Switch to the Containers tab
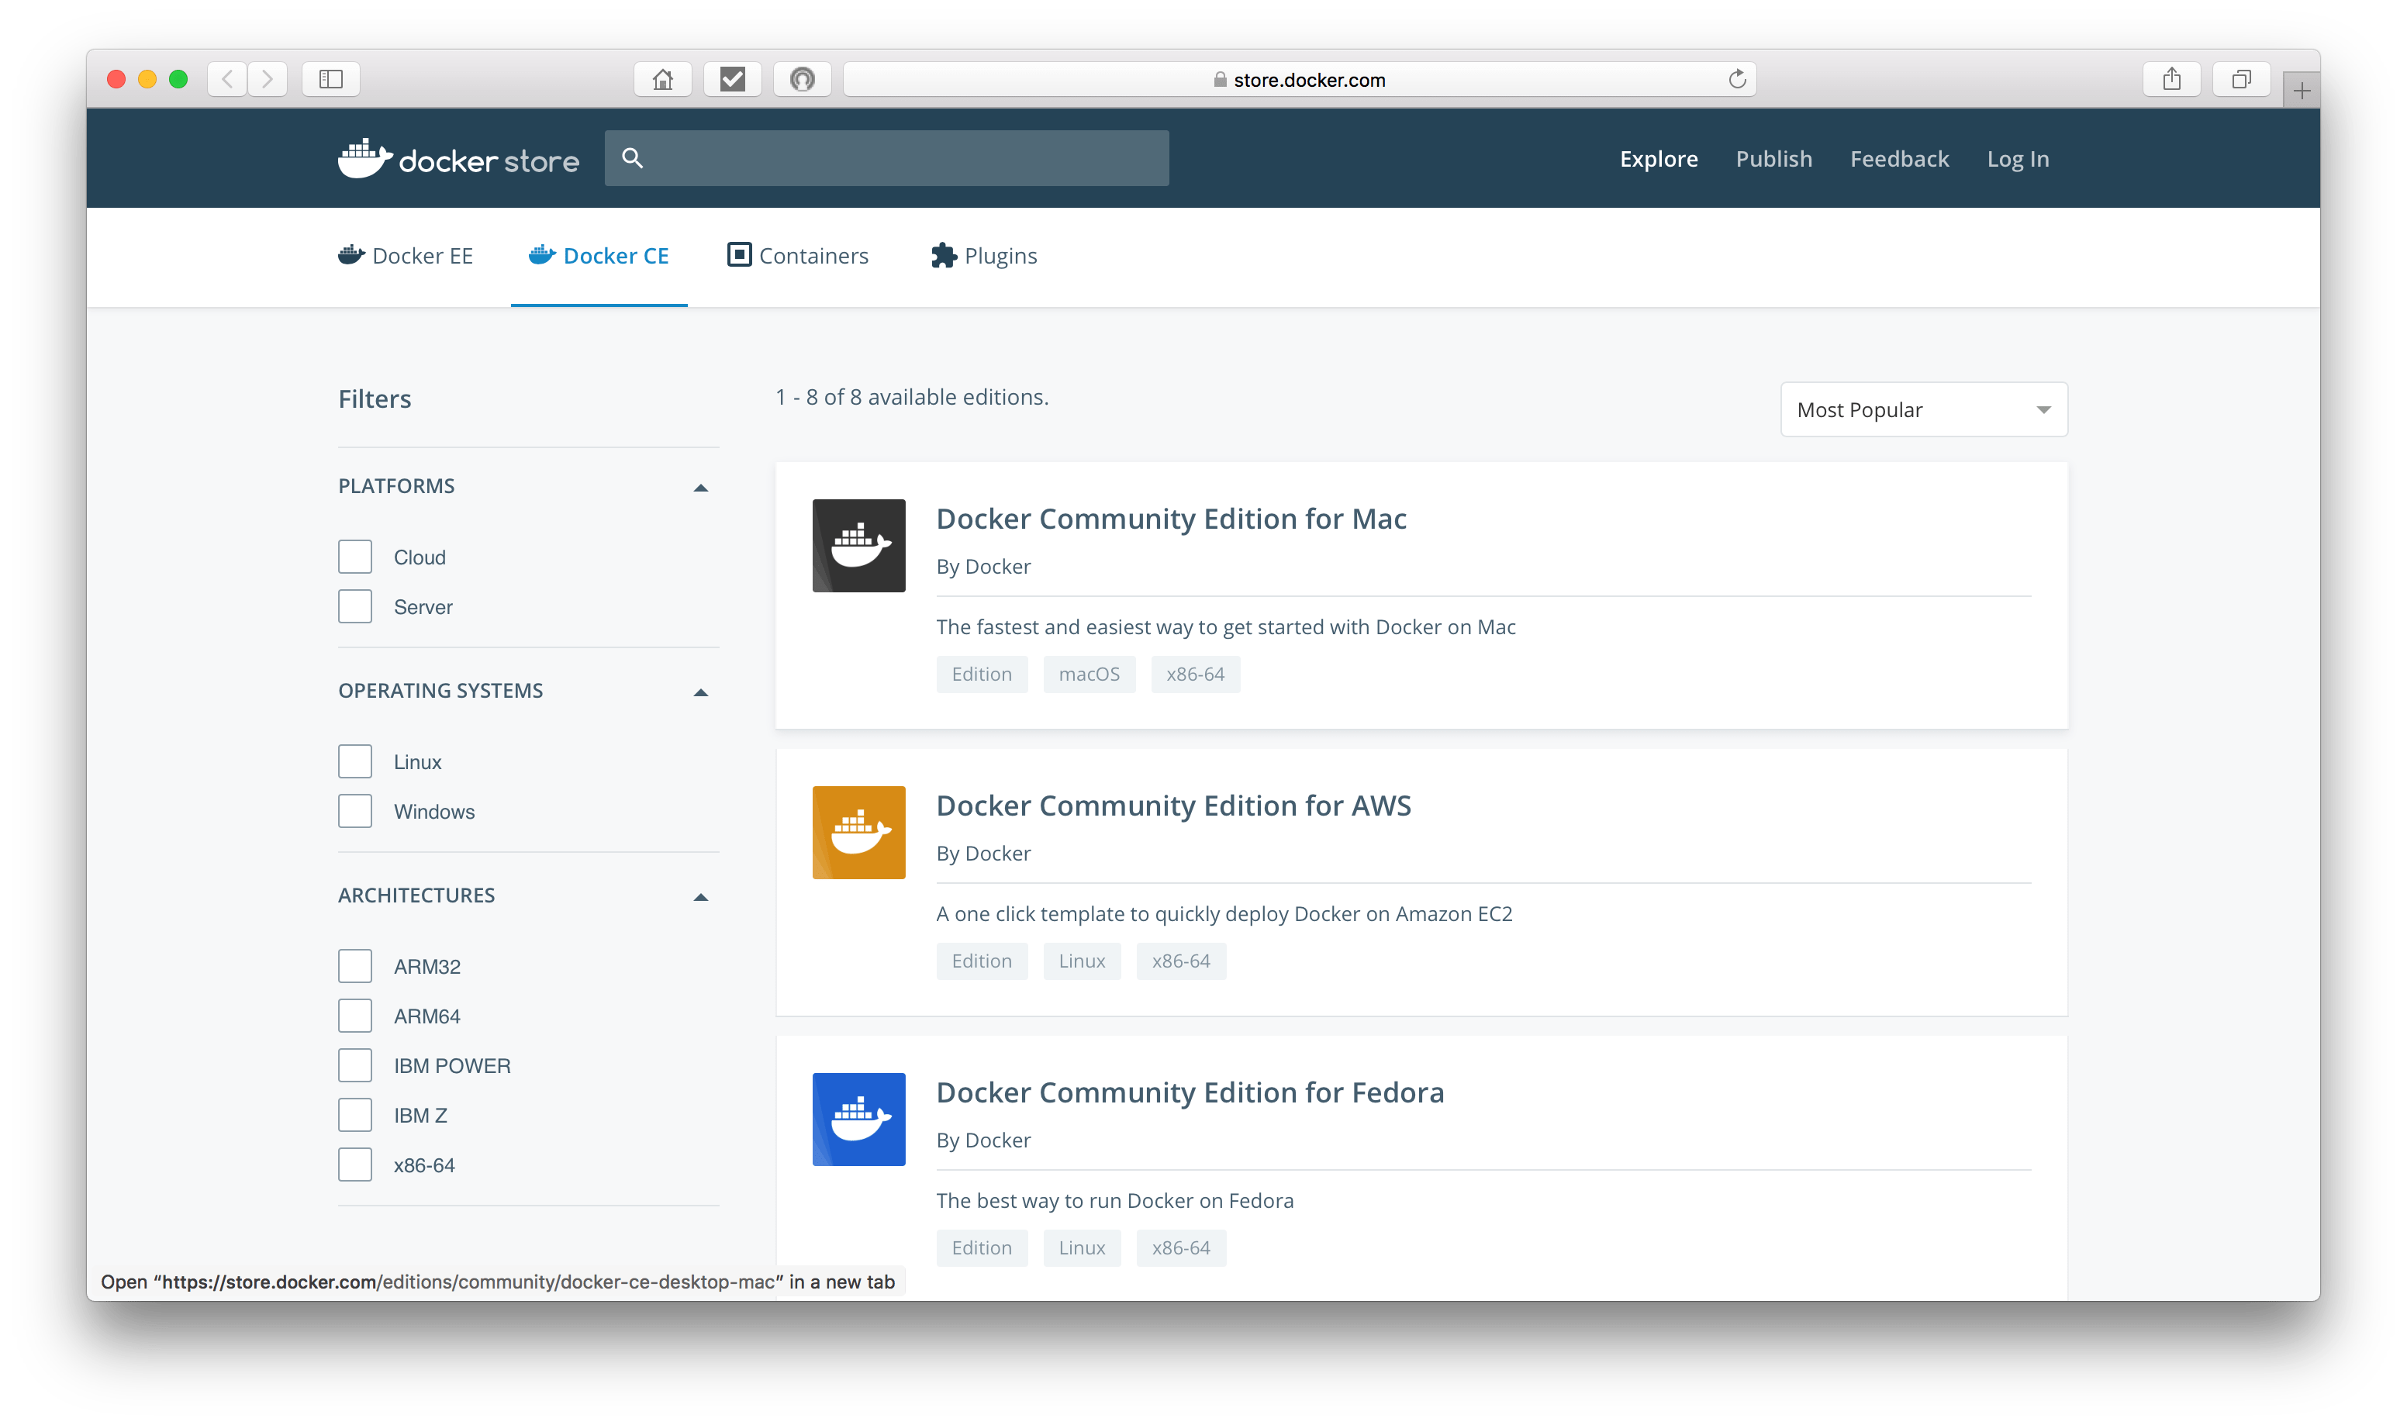Image resolution: width=2407 pixels, height=1425 pixels. point(798,257)
